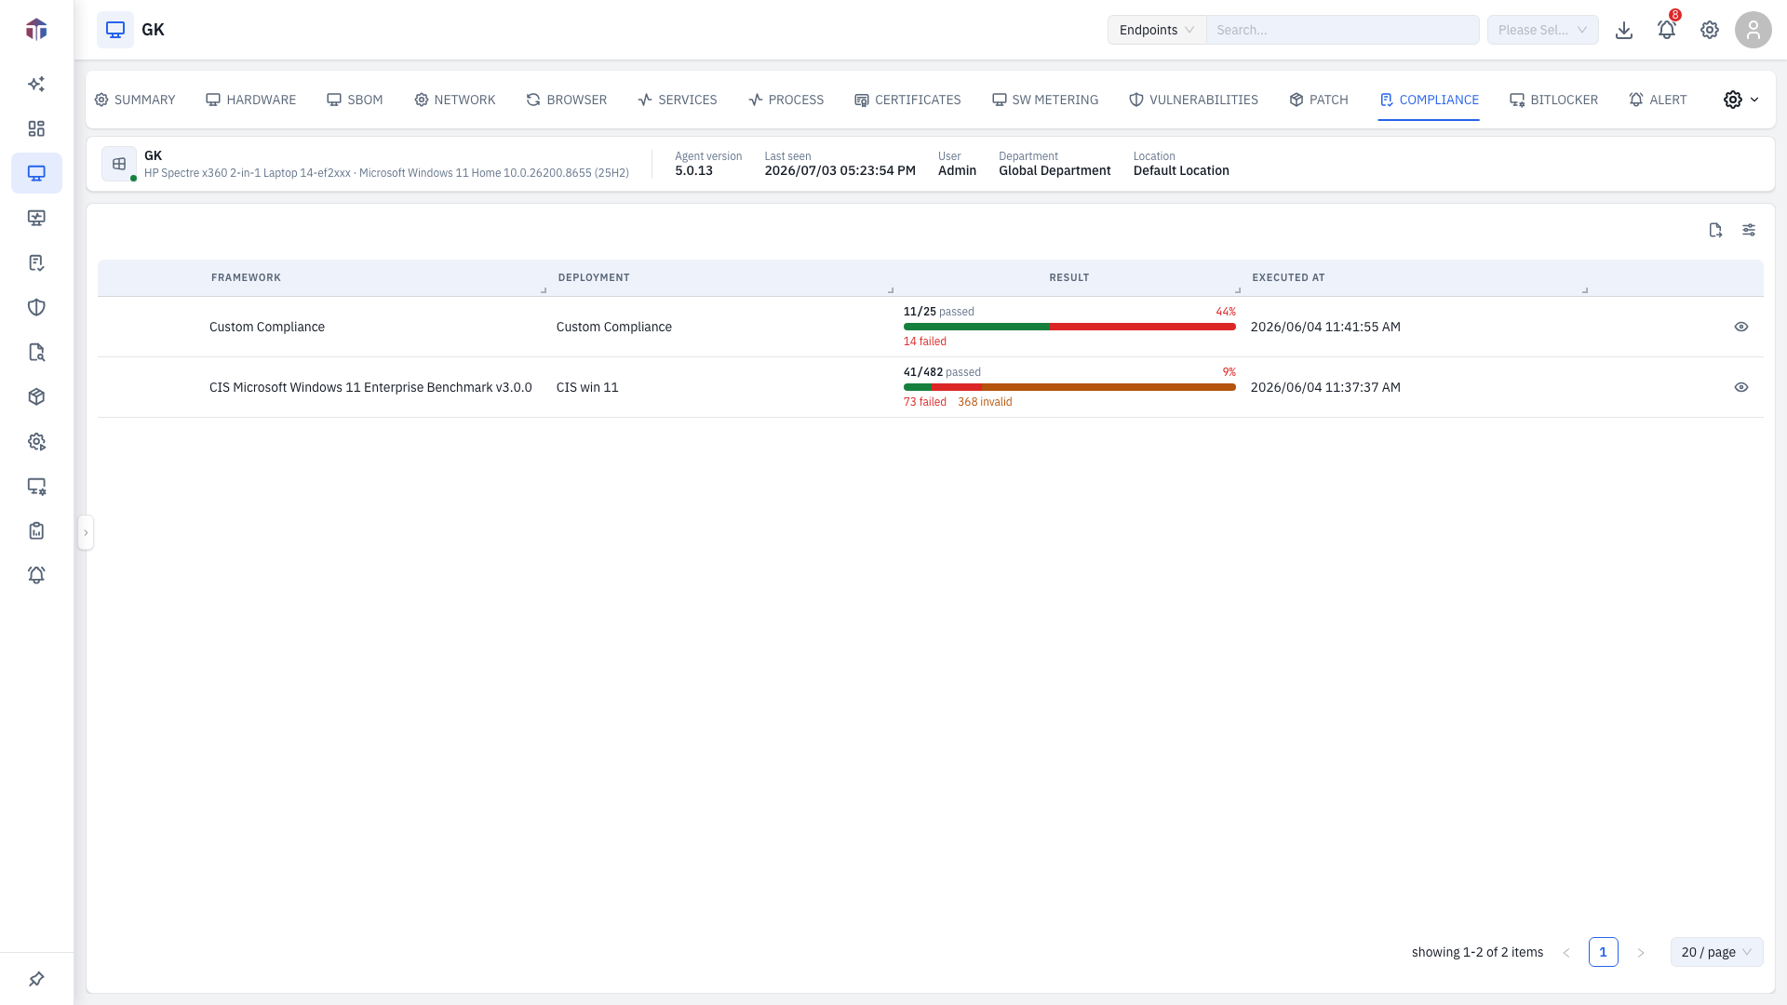Click the next page arrow
Image resolution: width=1787 pixels, height=1005 pixels.
1641,952
